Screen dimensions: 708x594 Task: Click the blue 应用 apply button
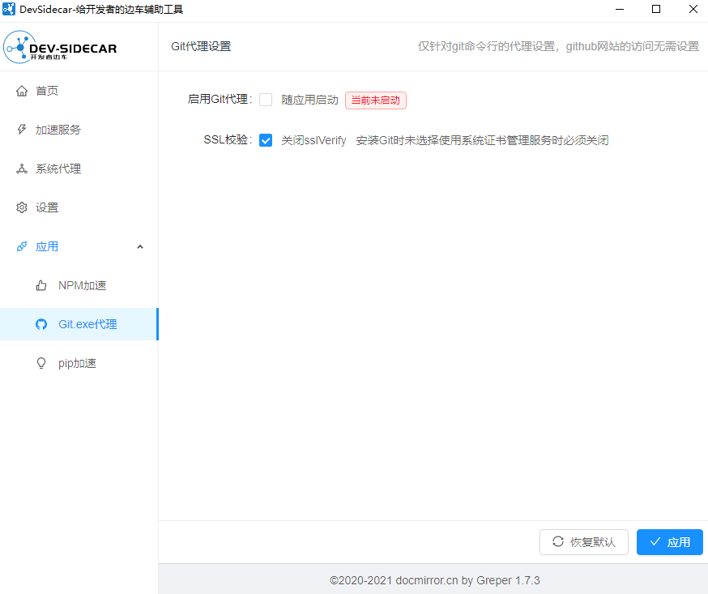point(670,542)
